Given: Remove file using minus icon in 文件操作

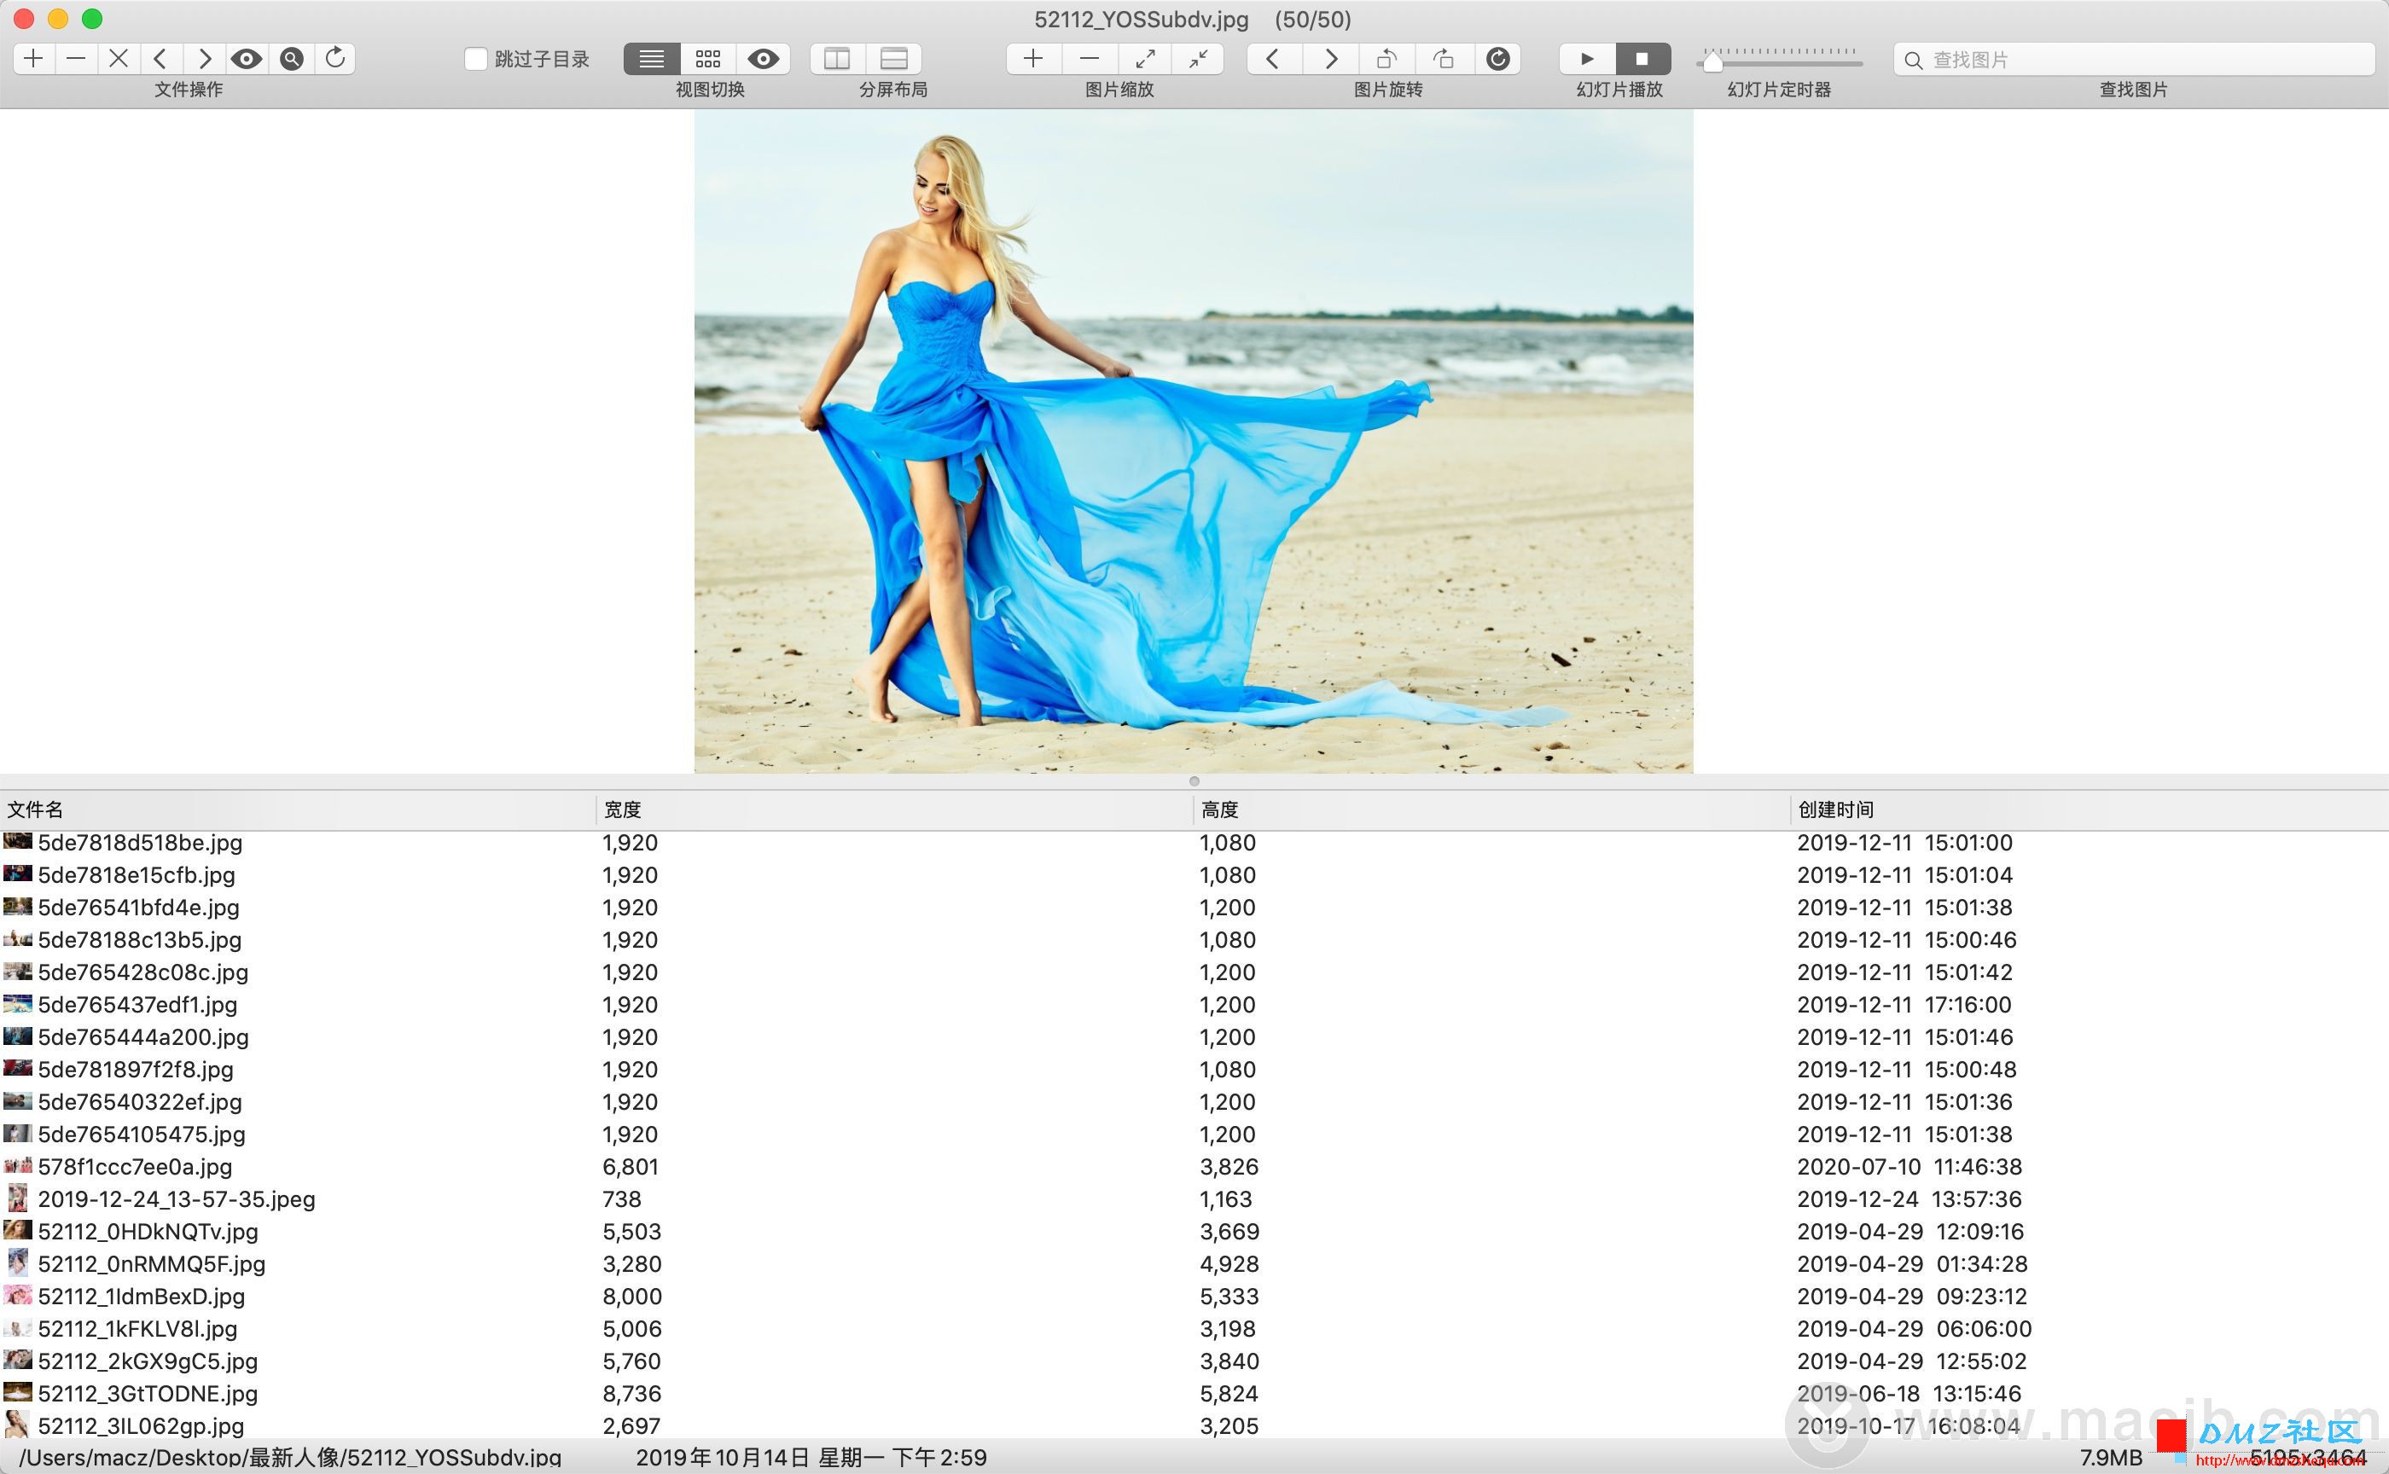Looking at the screenshot, I should pos(76,59).
